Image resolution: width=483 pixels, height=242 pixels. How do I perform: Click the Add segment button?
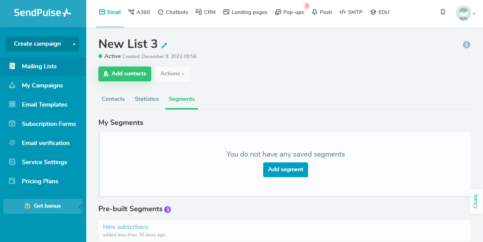point(285,170)
